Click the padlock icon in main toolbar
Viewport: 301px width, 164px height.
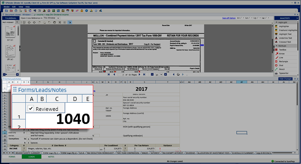click(81, 11)
